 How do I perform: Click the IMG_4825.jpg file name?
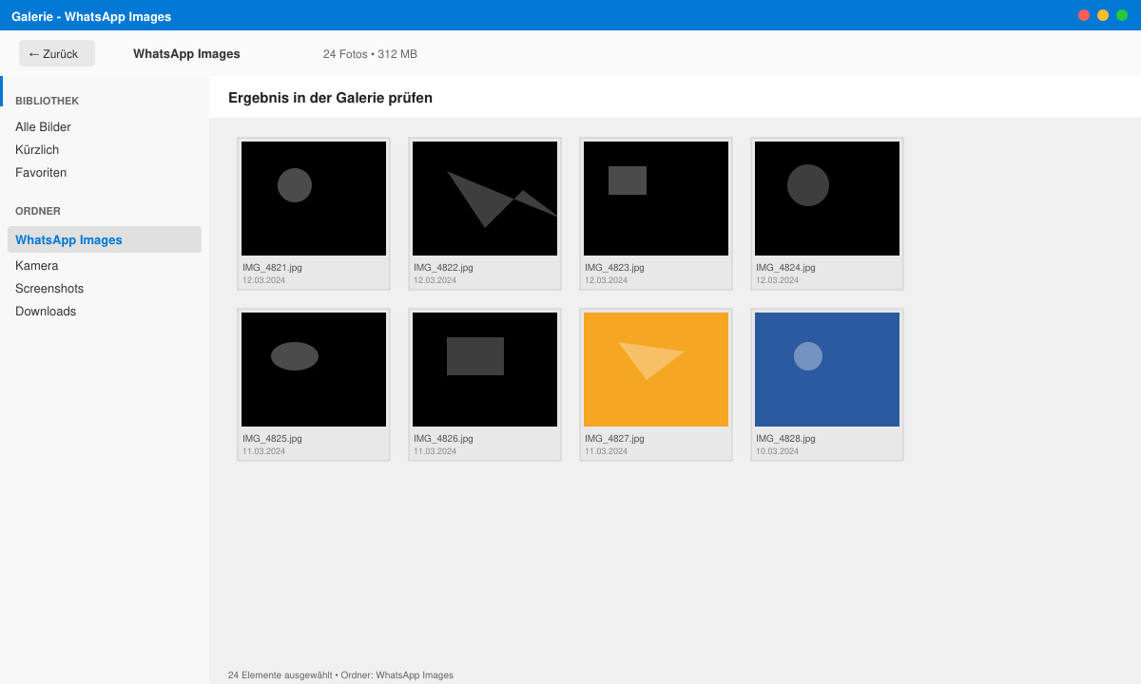coord(272,439)
